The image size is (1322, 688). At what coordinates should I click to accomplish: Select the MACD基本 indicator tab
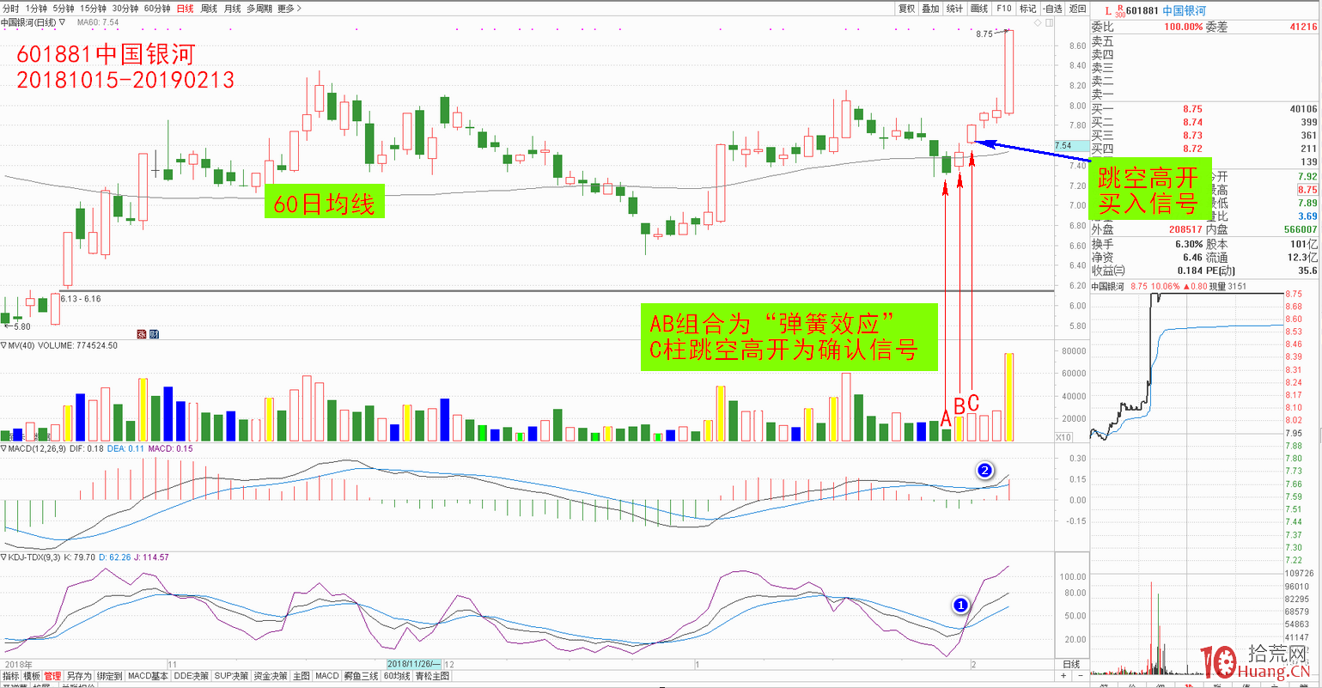point(148,677)
